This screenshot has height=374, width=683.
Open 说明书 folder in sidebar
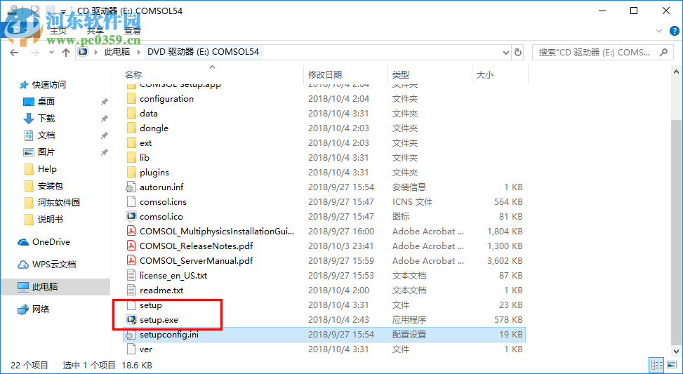click(51, 220)
